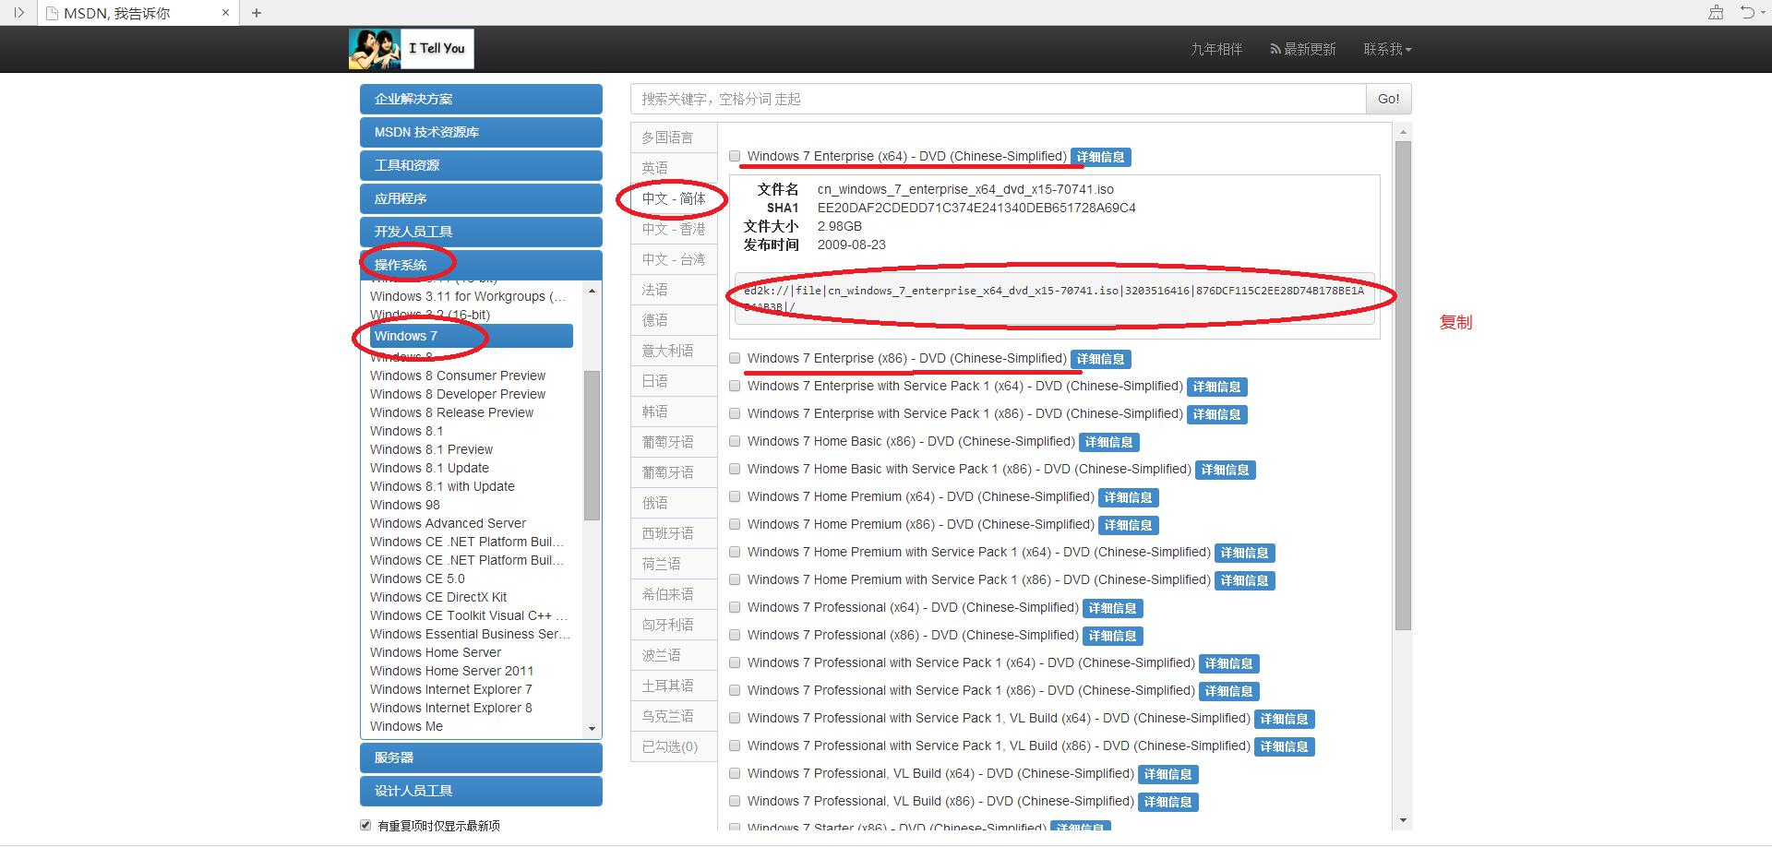Close the MSDN, 我告诉你 tab
This screenshot has height=847, width=1772.
tap(225, 13)
